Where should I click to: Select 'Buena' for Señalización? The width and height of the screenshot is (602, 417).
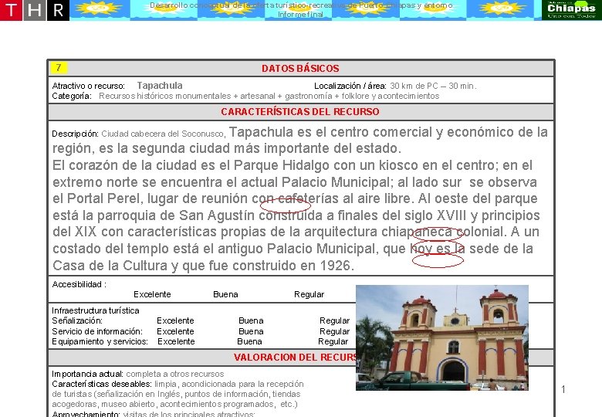point(251,320)
